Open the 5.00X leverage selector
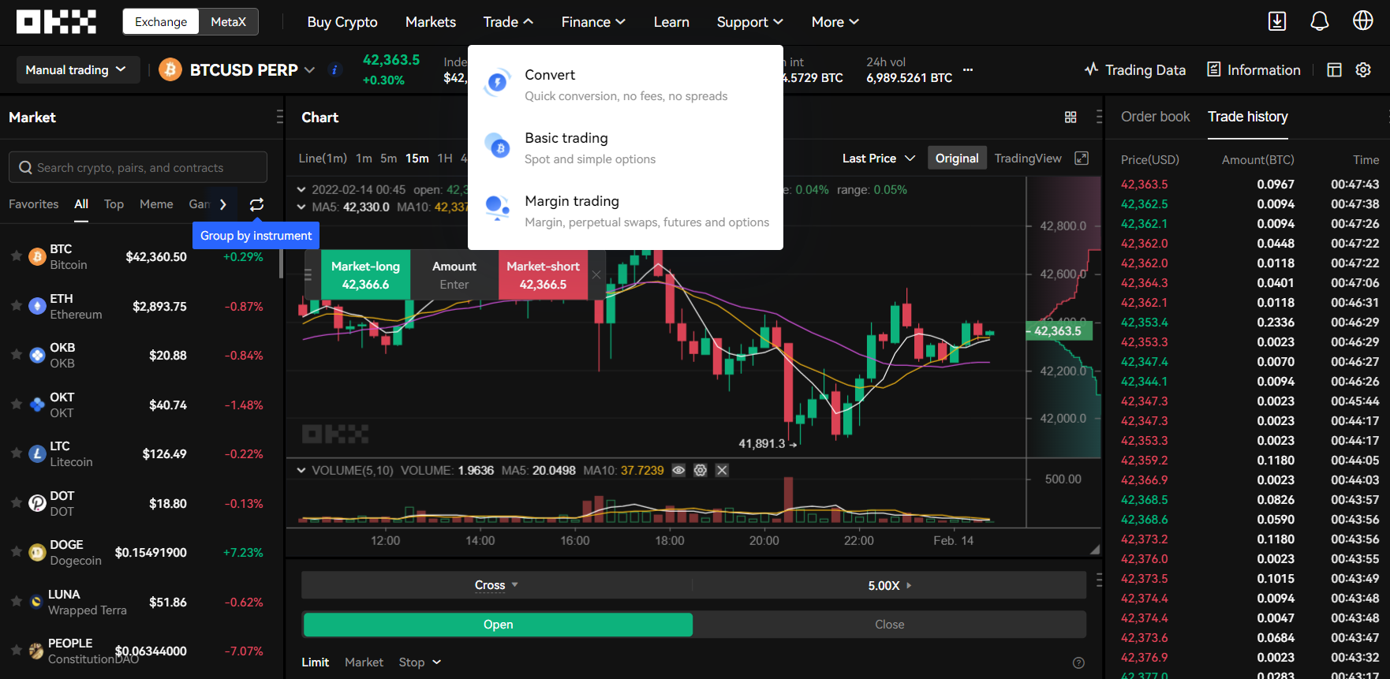 click(x=889, y=585)
